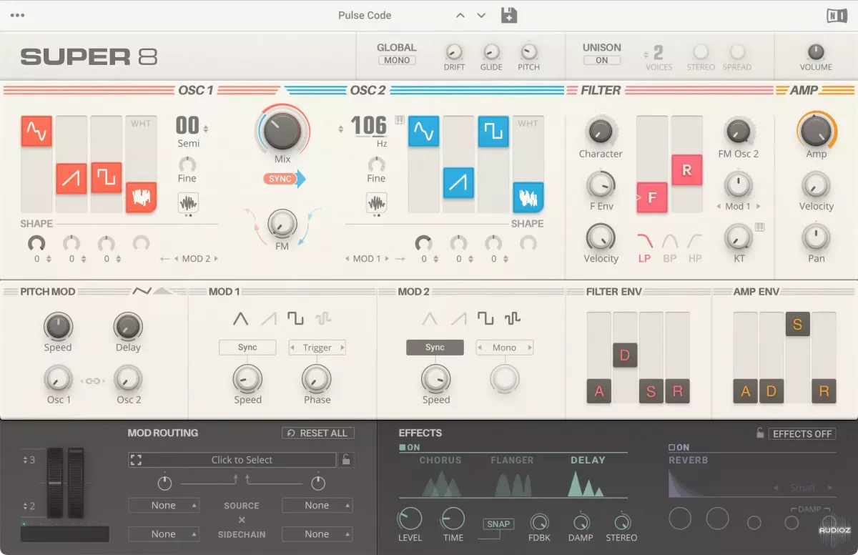Click the filter cutoff F slider handle
This screenshot has height=555, width=858.
coord(652,197)
